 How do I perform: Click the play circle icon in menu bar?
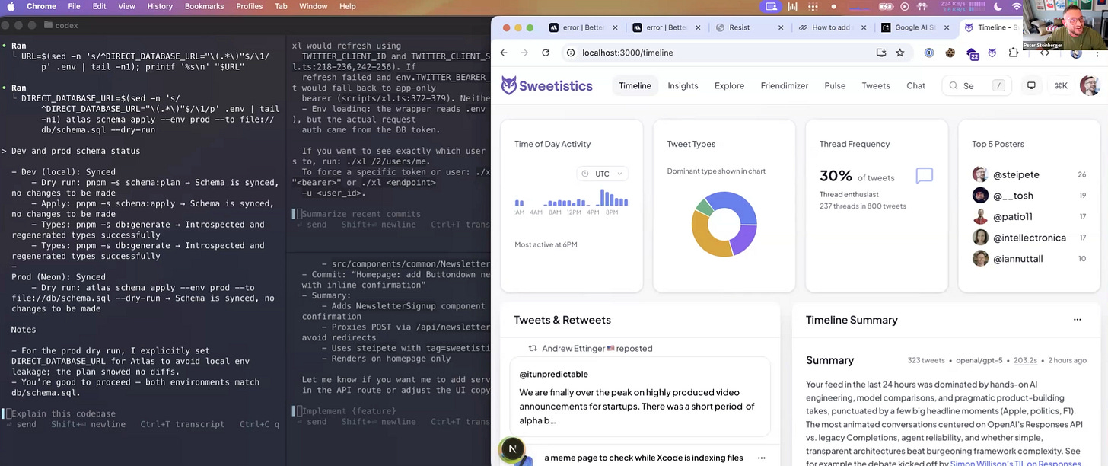point(905,6)
